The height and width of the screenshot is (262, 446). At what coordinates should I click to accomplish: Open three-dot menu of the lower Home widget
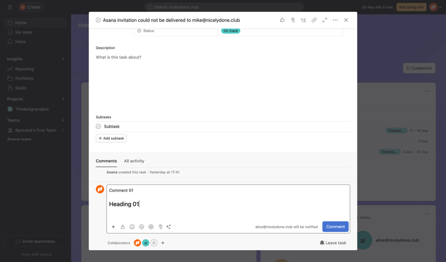pos(427,214)
